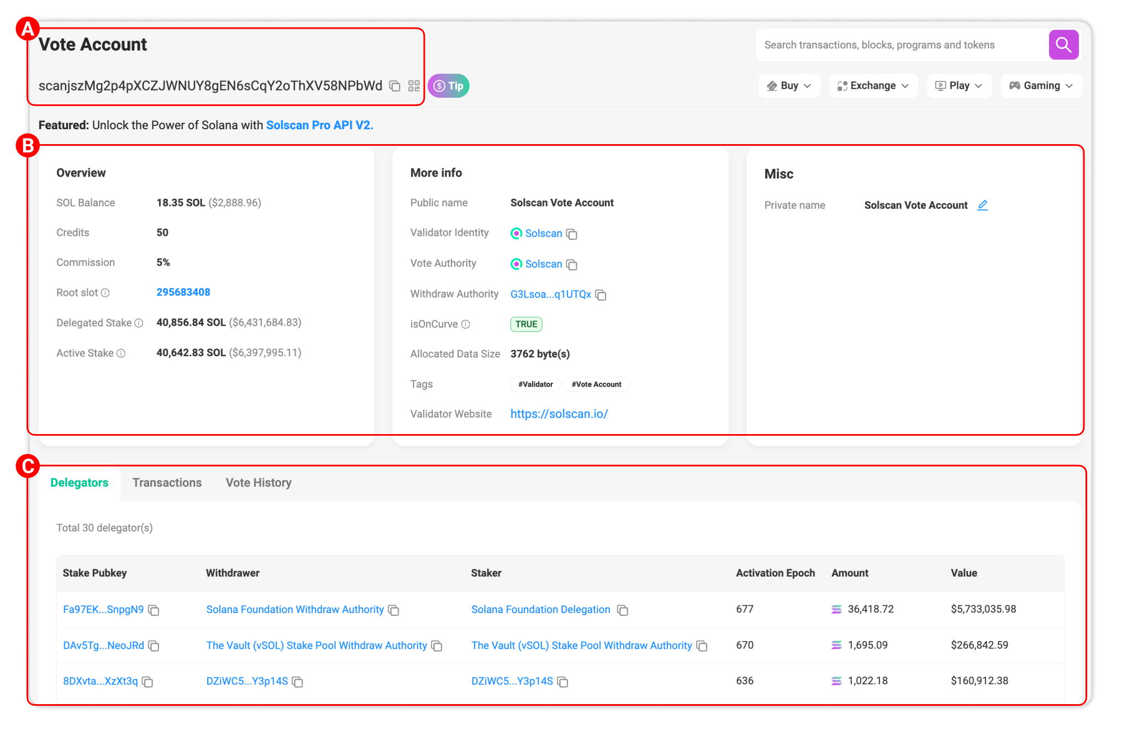Click the Activation Epoch column header

point(775,573)
